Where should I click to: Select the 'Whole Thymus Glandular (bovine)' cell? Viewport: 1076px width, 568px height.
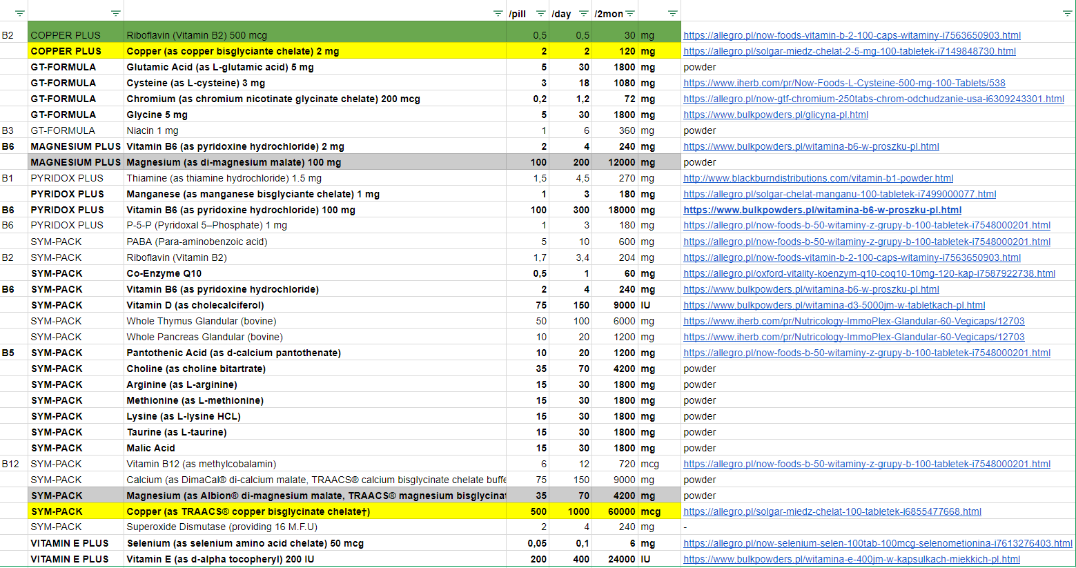(x=315, y=321)
